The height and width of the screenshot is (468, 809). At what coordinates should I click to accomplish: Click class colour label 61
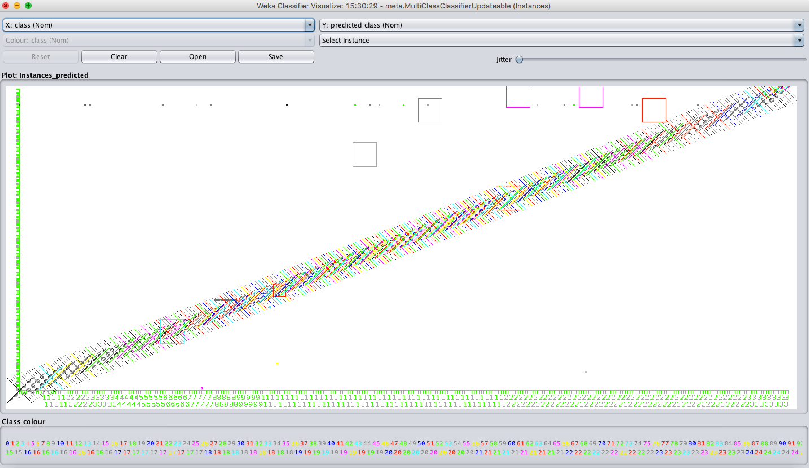point(521,443)
